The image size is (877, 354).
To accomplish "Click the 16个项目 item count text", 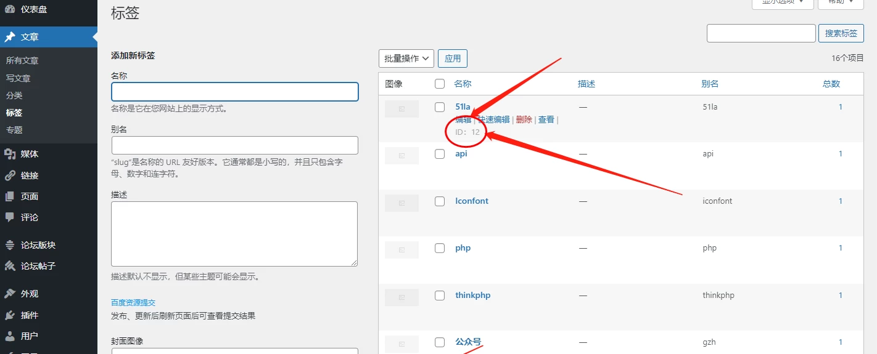I will [x=847, y=58].
